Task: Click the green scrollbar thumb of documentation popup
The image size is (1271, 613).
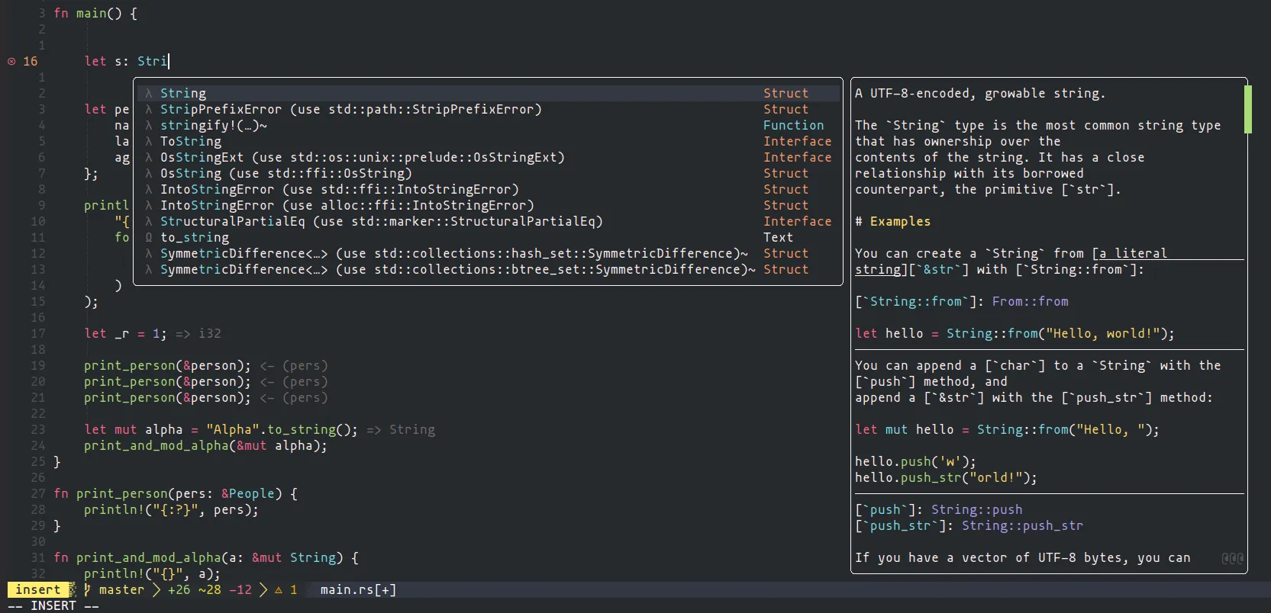Action: click(x=1248, y=109)
